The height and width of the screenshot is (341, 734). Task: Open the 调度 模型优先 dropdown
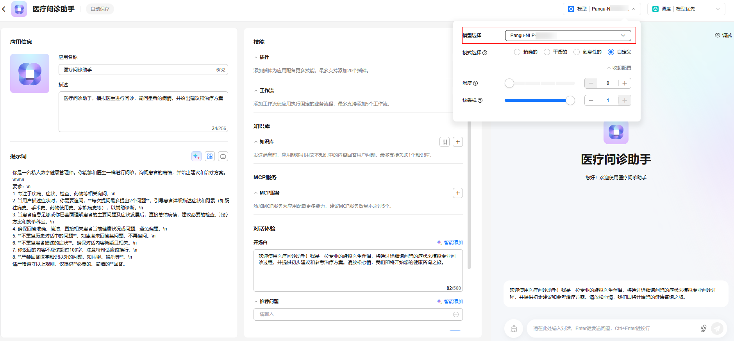click(x=686, y=9)
